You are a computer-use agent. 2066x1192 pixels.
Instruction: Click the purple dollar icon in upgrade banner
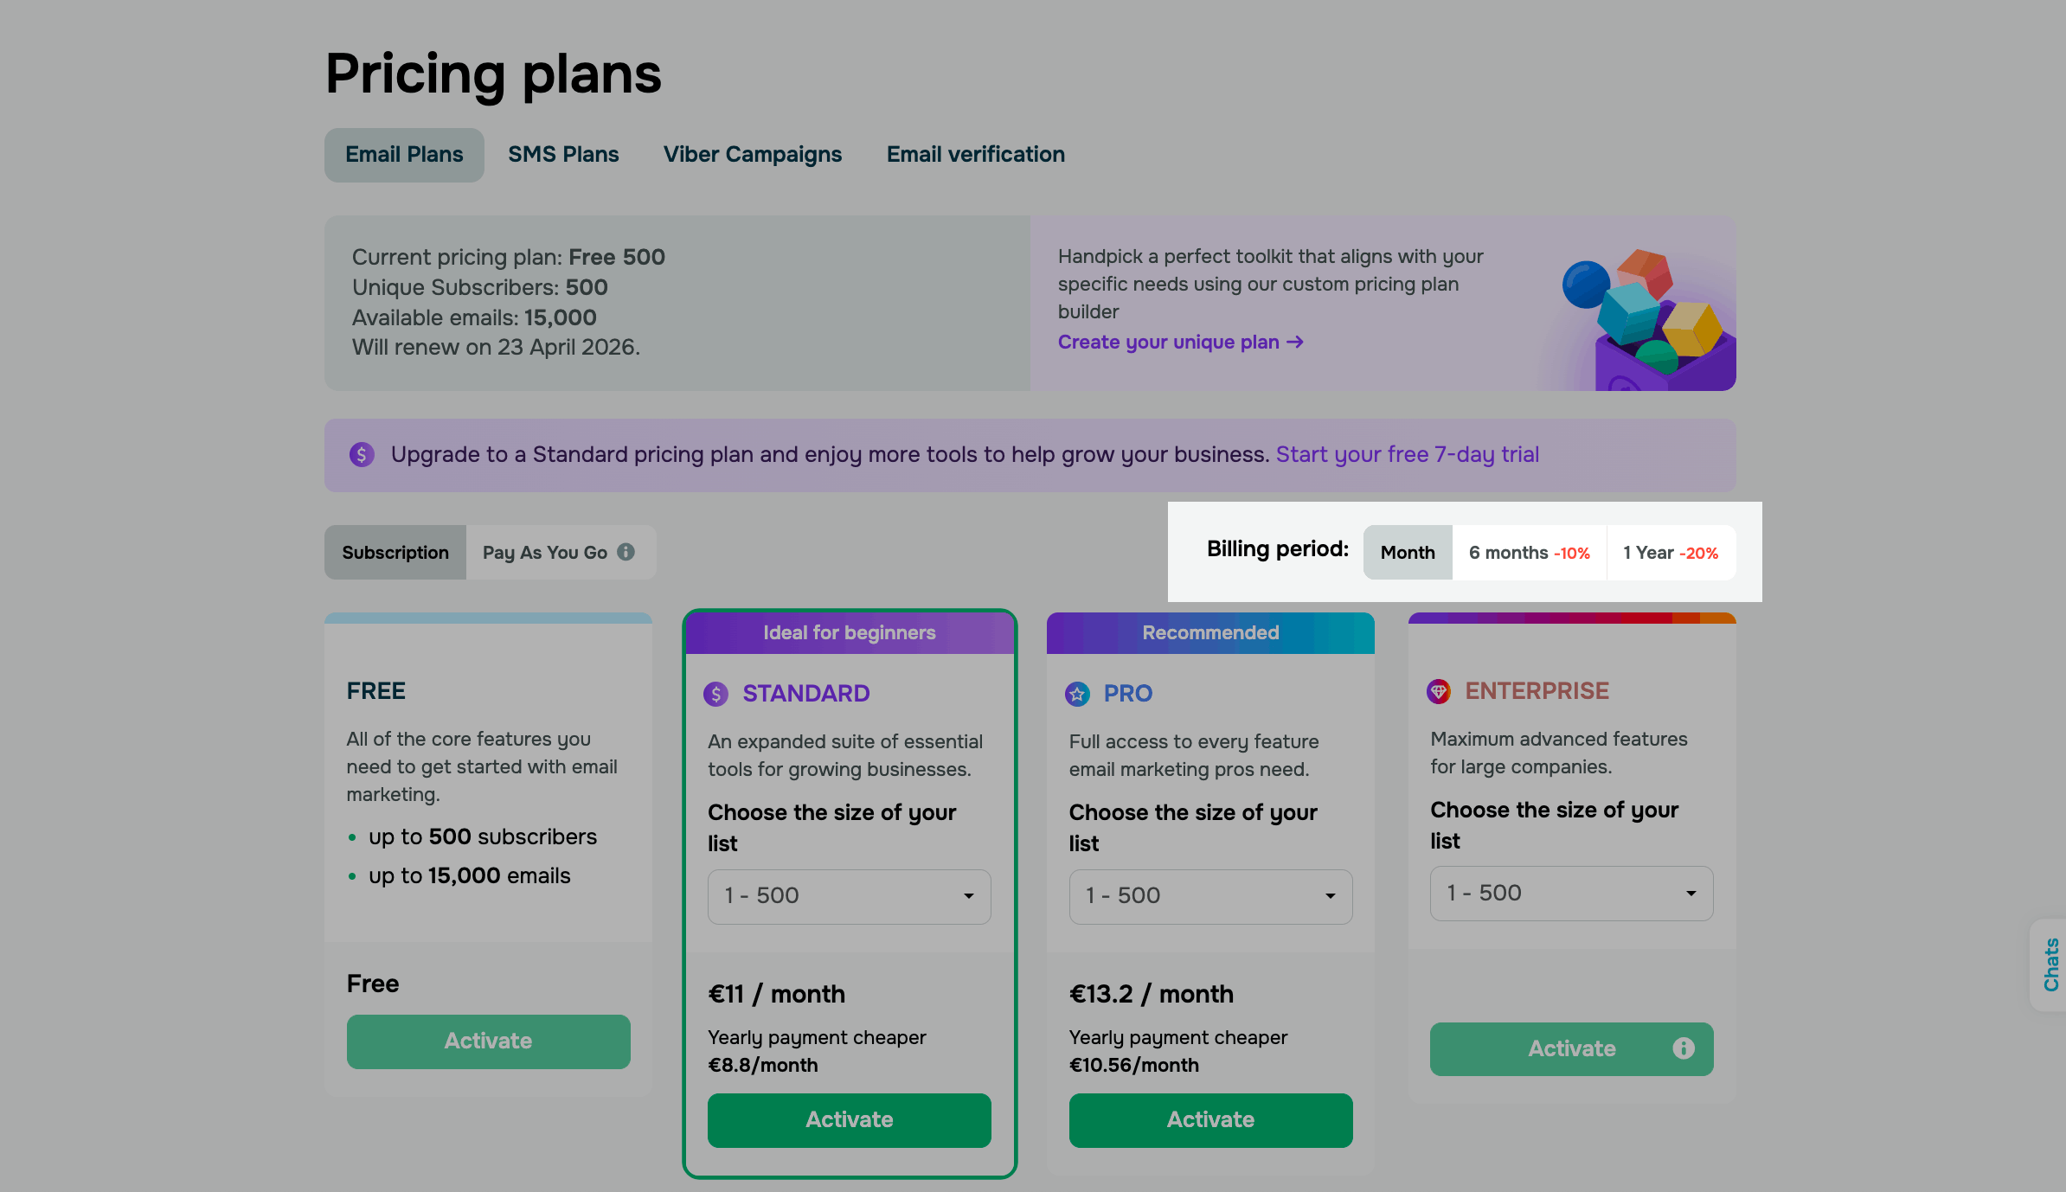click(362, 455)
